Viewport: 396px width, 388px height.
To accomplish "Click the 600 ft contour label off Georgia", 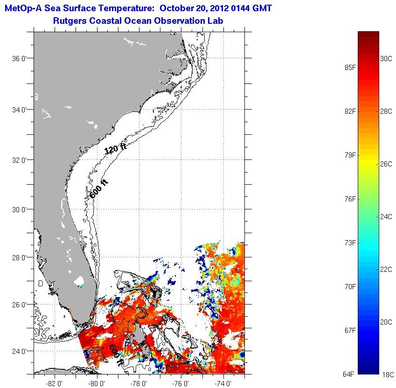I will point(99,188).
